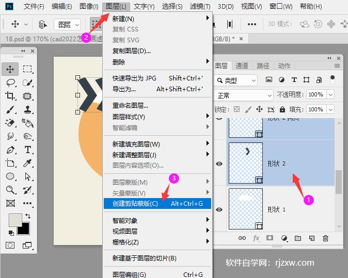
Task: Select the Eraser tool
Action: pyautogui.click(x=10, y=123)
